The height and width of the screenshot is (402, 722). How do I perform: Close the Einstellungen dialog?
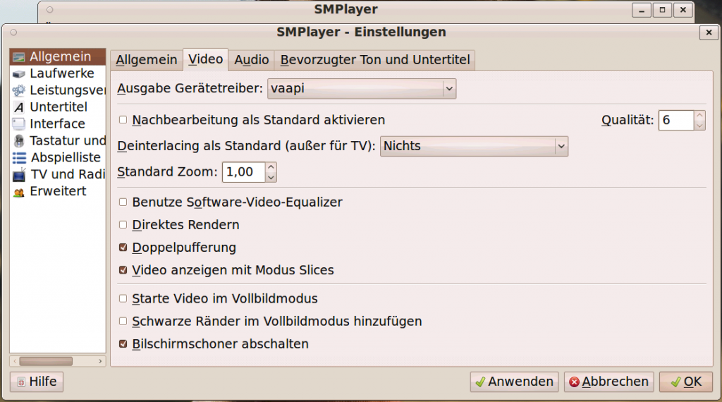709,32
